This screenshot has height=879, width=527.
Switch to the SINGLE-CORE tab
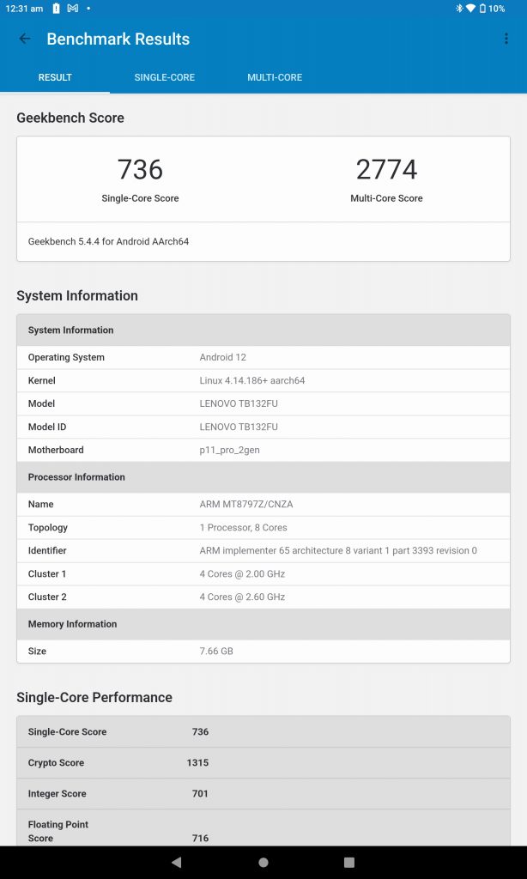click(164, 77)
